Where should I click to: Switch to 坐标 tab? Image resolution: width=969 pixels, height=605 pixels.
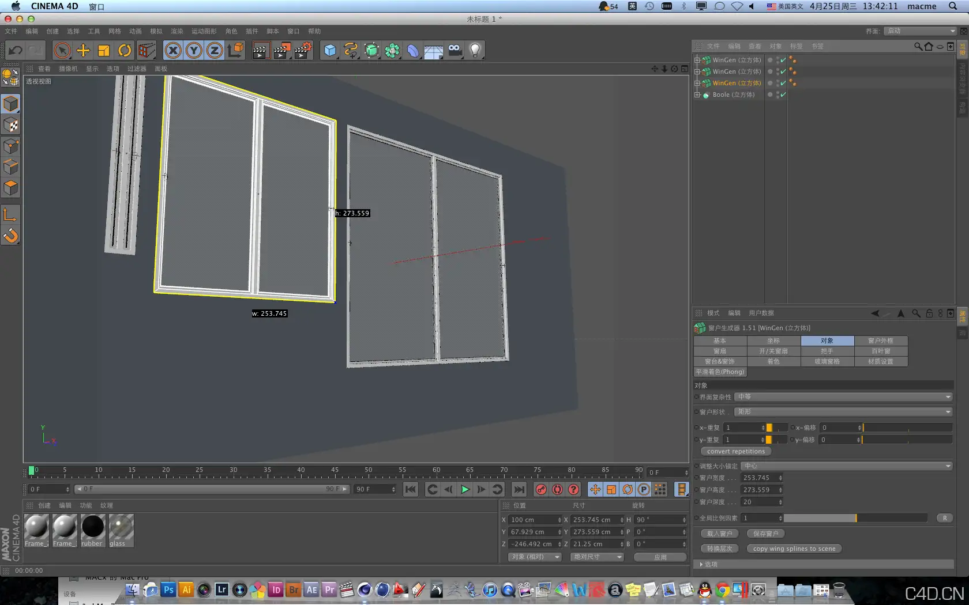point(773,341)
